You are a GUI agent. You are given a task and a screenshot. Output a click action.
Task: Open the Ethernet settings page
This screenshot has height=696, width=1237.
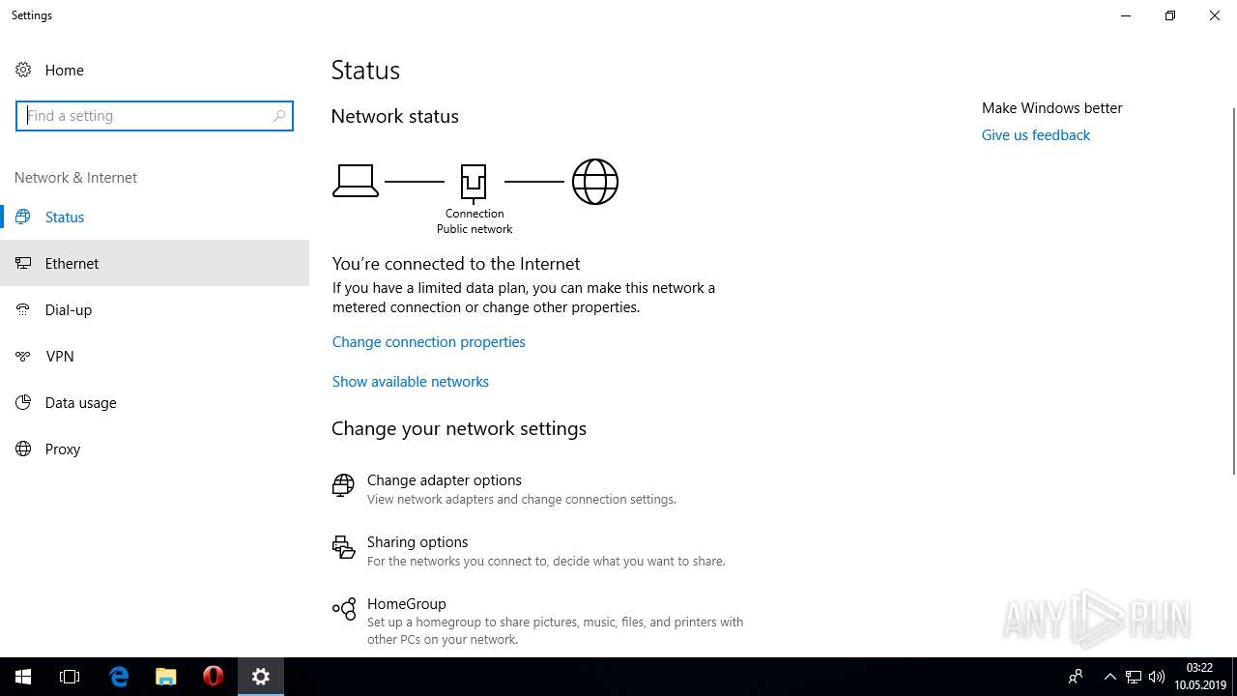tap(155, 263)
